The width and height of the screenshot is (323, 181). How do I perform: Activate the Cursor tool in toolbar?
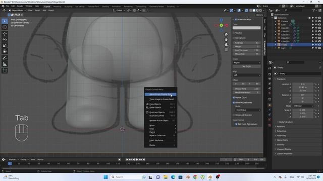(5, 27)
